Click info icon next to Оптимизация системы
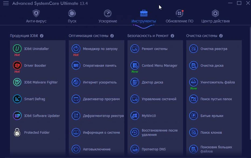This screenshot has width=251, height=158. [x=112, y=36]
